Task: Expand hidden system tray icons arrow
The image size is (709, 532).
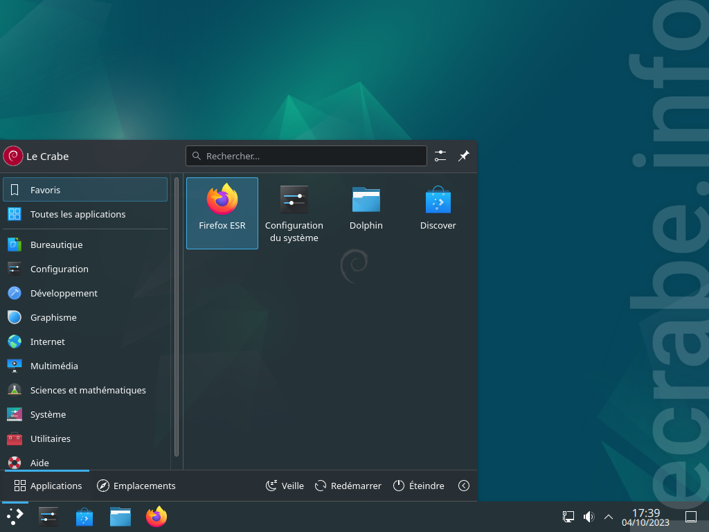Action: pyautogui.click(x=609, y=517)
